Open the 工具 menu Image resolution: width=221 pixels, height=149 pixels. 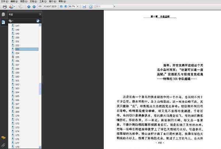(43, 1)
